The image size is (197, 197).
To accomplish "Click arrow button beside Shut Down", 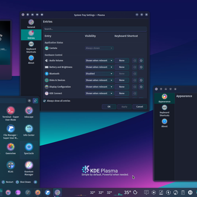I will (x=35, y=182).
